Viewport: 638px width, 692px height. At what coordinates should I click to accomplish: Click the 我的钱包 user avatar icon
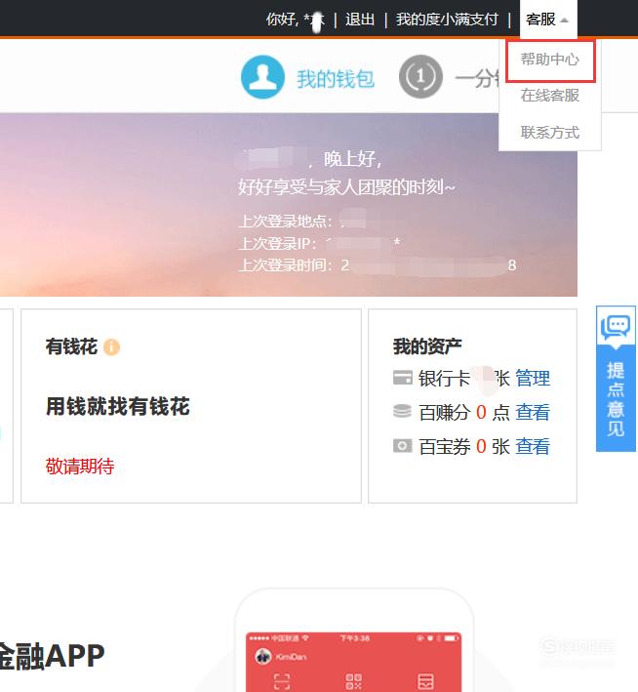click(x=262, y=77)
